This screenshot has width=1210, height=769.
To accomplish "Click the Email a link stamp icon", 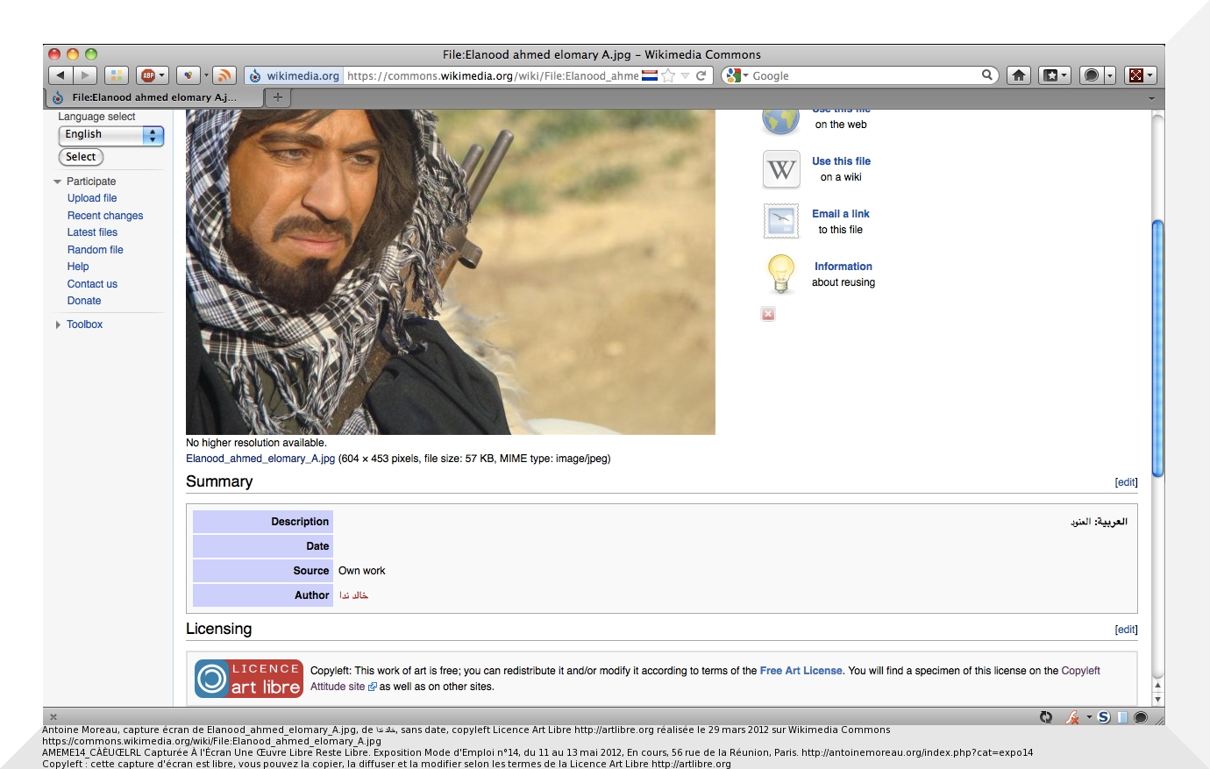I will tap(780, 221).
